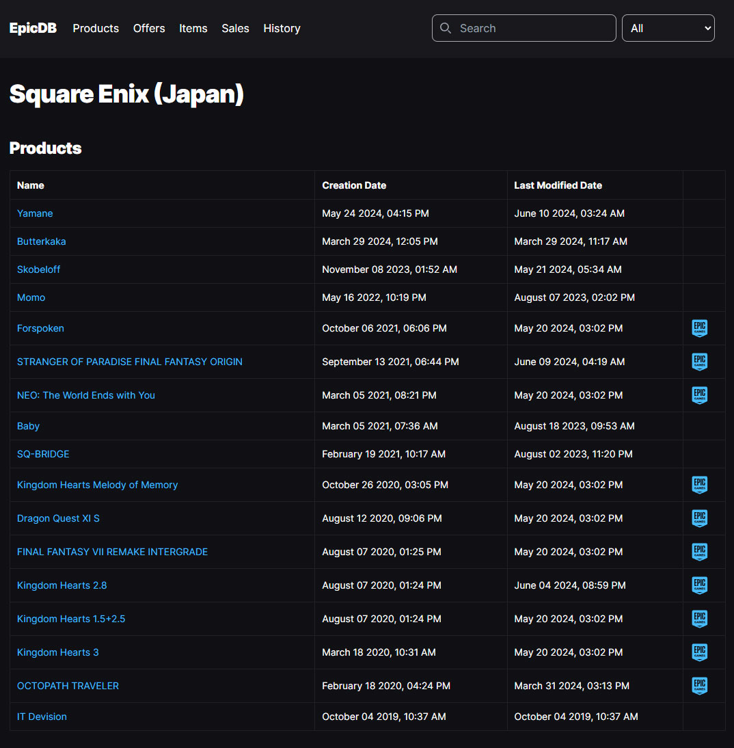This screenshot has width=734, height=748.
Task: Click Epic Games icon beside NEO: The World Ends
Action: [699, 395]
